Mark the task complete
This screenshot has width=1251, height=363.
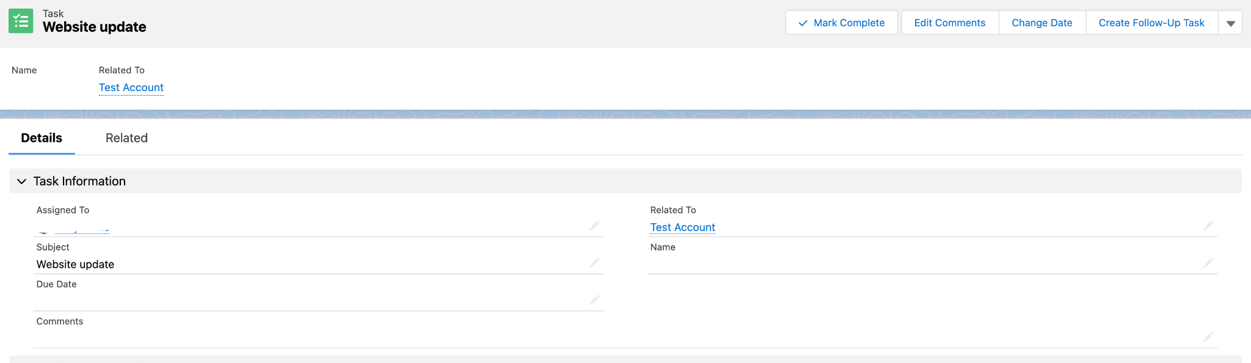(x=841, y=23)
